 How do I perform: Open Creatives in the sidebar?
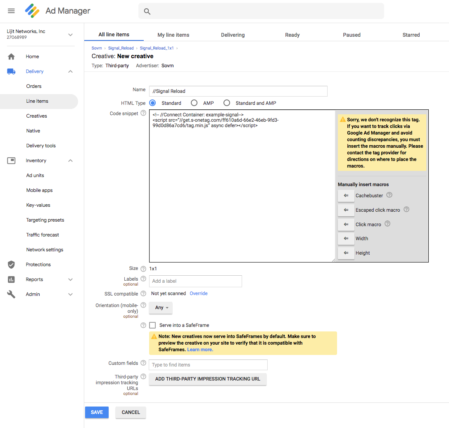pyautogui.click(x=37, y=116)
